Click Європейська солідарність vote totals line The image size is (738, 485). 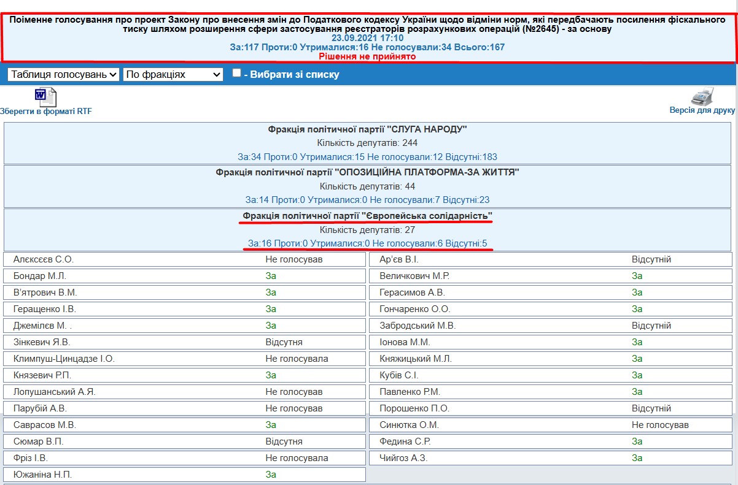pyautogui.click(x=368, y=244)
